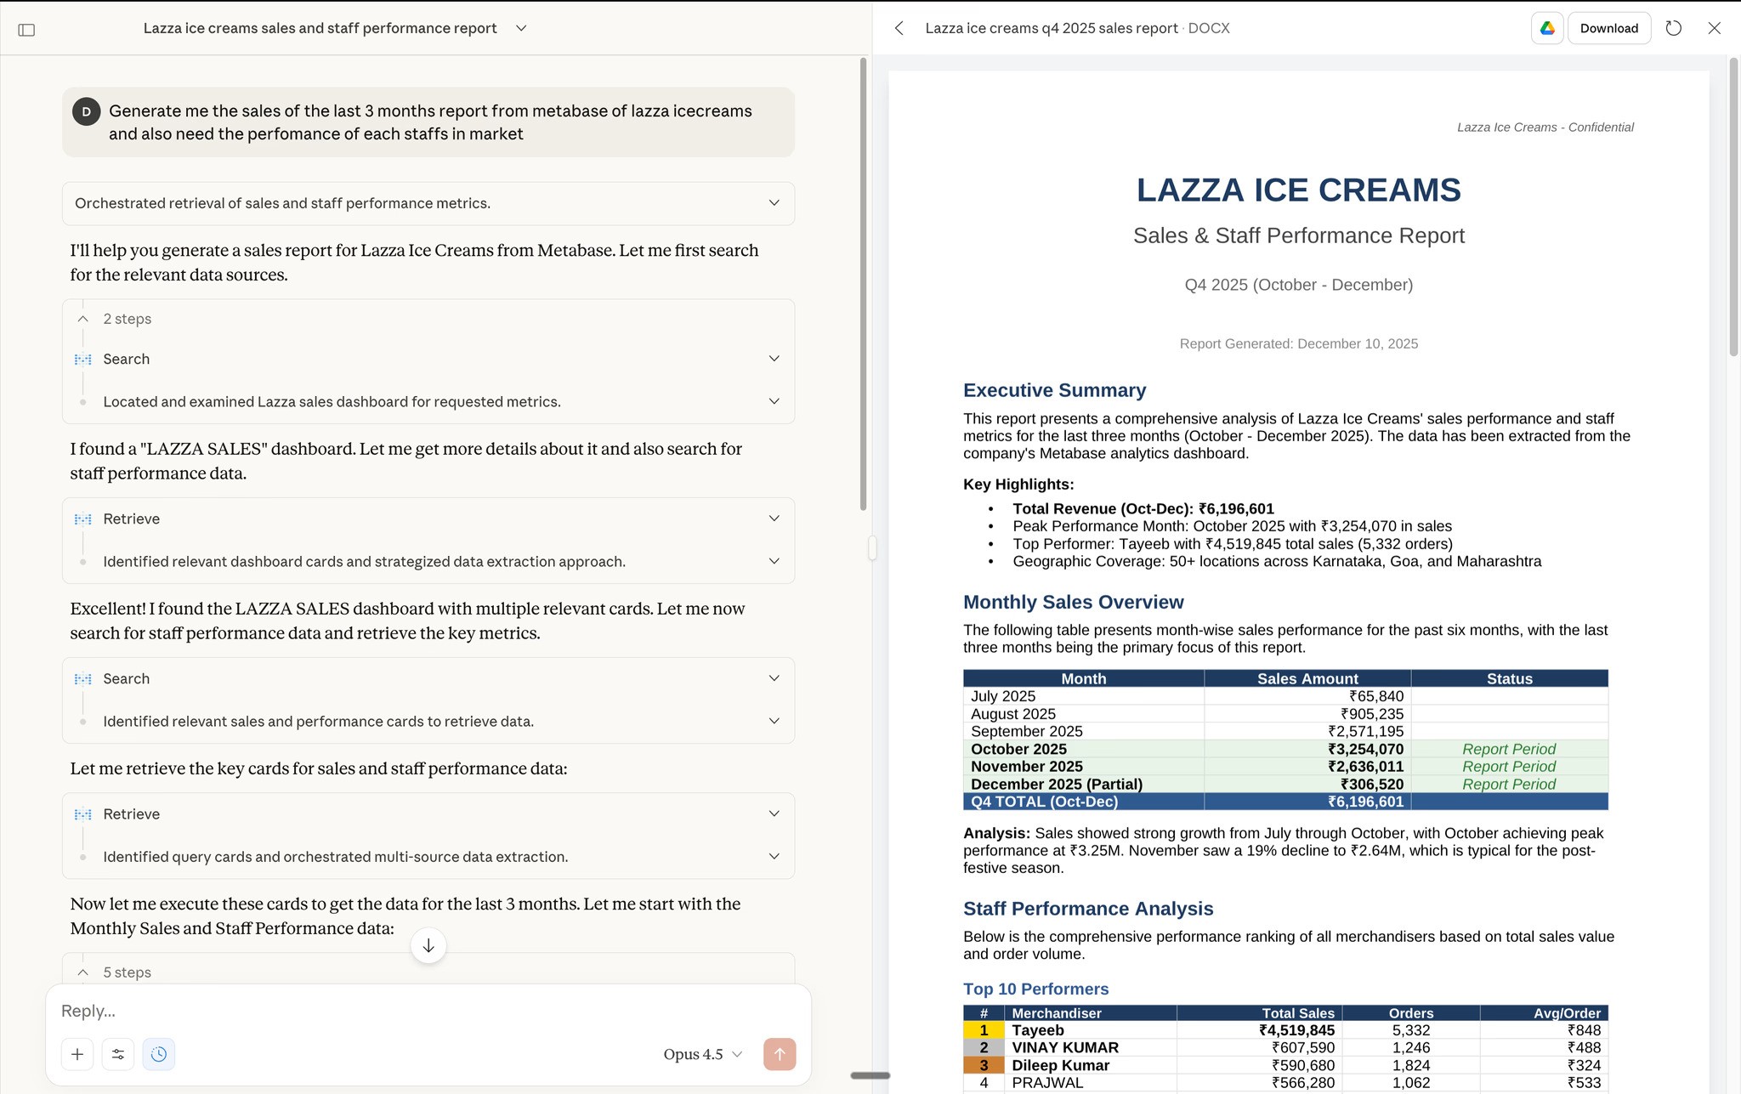1741x1094 pixels.
Task: Click the refresh document icon
Action: click(x=1673, y=28)
